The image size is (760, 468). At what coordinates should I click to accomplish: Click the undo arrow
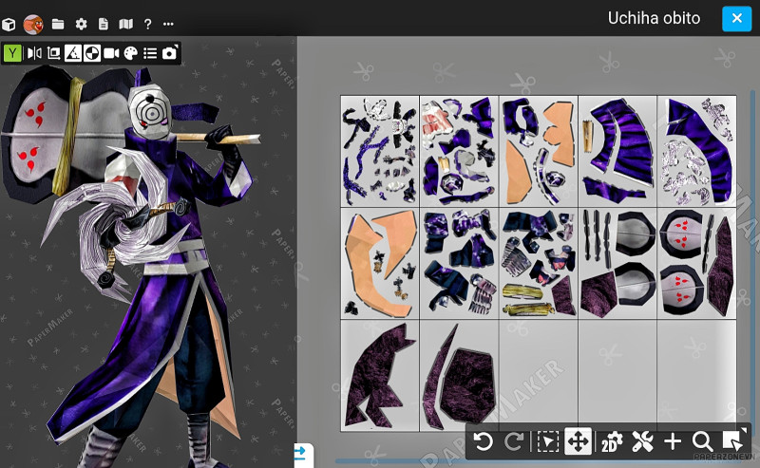(x=484, y=441)
